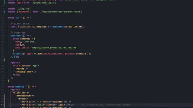Image resolution: width=193 pixels, height=108 pixels.
Task: Click className="App" attribute on div
Action: pos(28,66)
